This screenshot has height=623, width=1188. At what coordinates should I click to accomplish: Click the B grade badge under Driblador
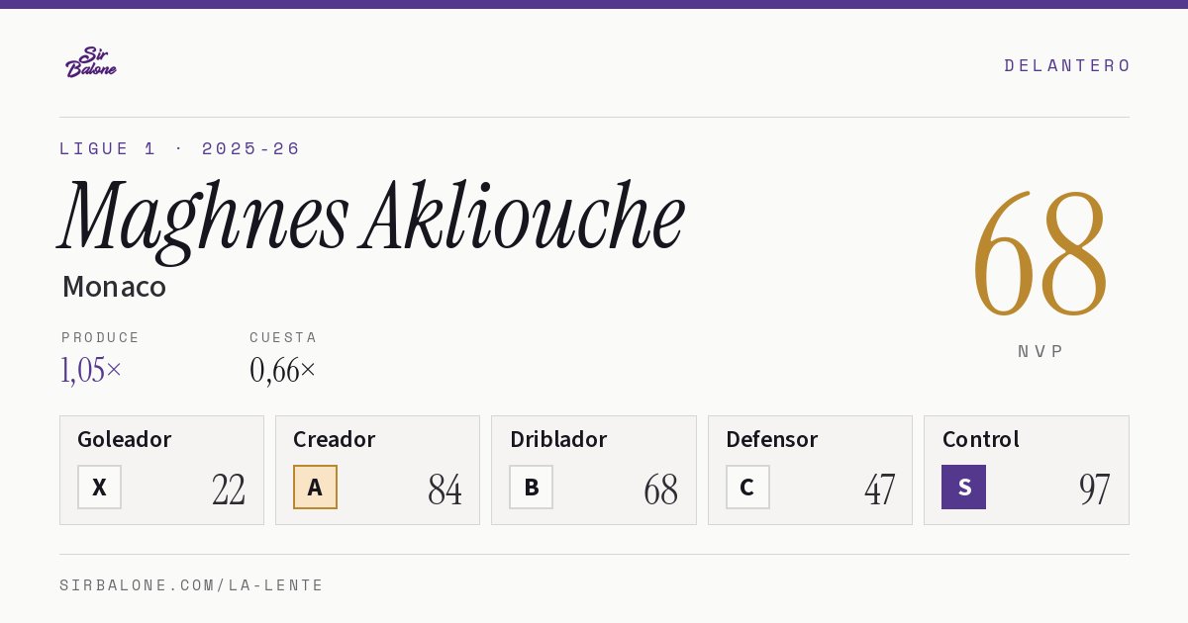point(531,487)
